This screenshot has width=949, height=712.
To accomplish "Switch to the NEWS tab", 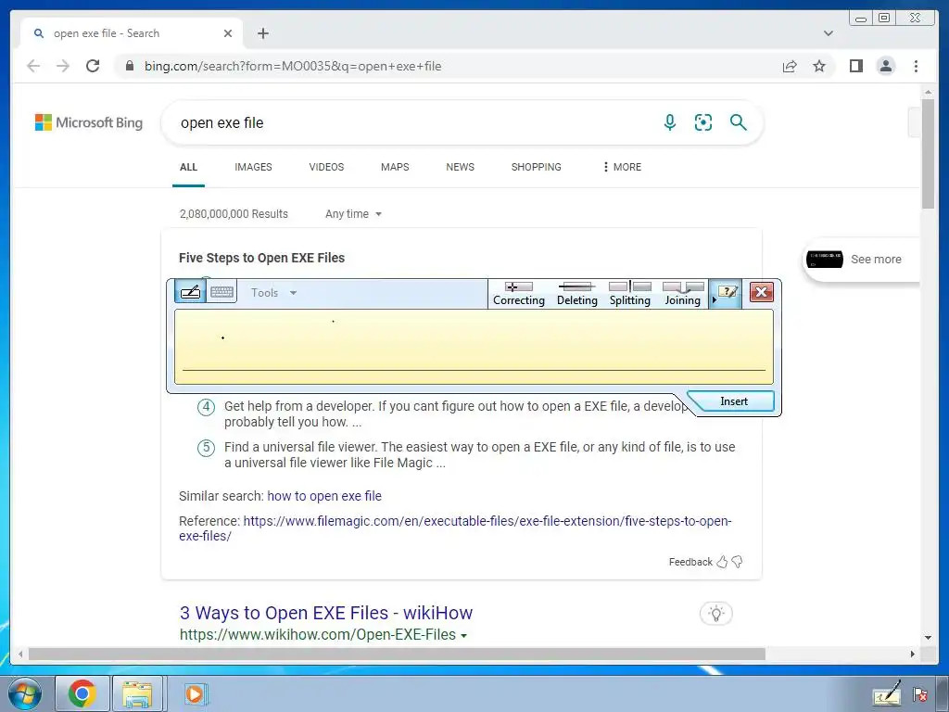I will tap(460, 167).
